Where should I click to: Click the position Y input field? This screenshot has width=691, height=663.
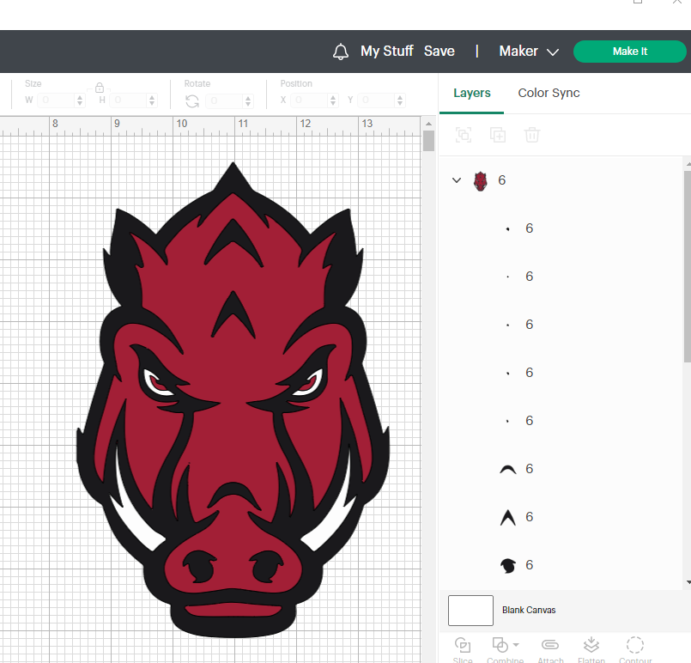(x=377, y=100)
